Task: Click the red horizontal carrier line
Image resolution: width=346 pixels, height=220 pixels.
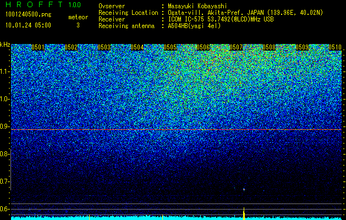Action: coord(177,130)
